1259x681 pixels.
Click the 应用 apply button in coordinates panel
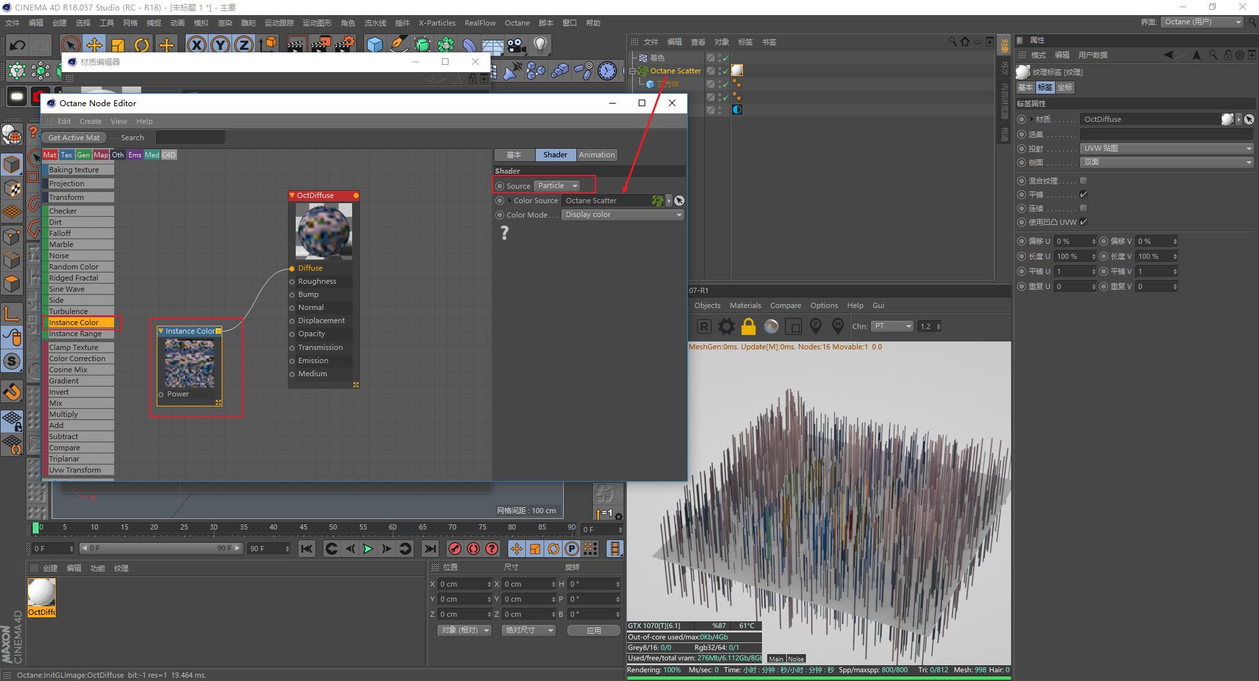point(593,631)
